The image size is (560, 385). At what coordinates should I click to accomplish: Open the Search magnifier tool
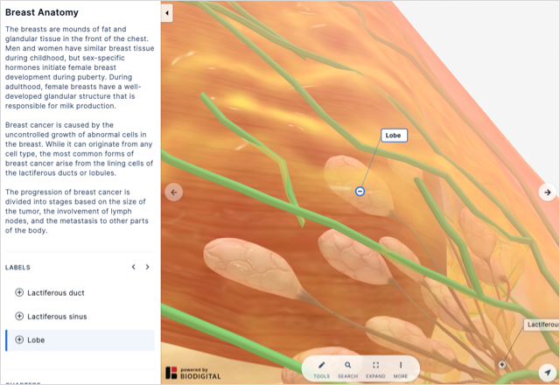(348, 369)
